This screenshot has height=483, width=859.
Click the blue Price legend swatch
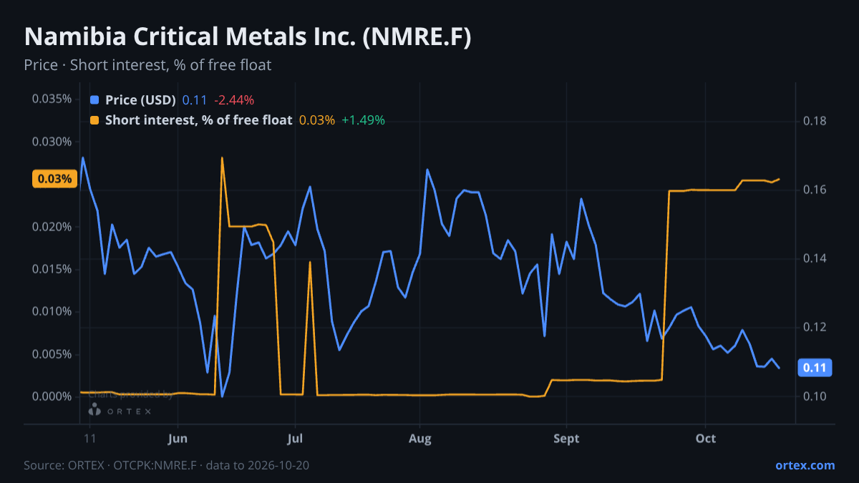coord(94,100)
